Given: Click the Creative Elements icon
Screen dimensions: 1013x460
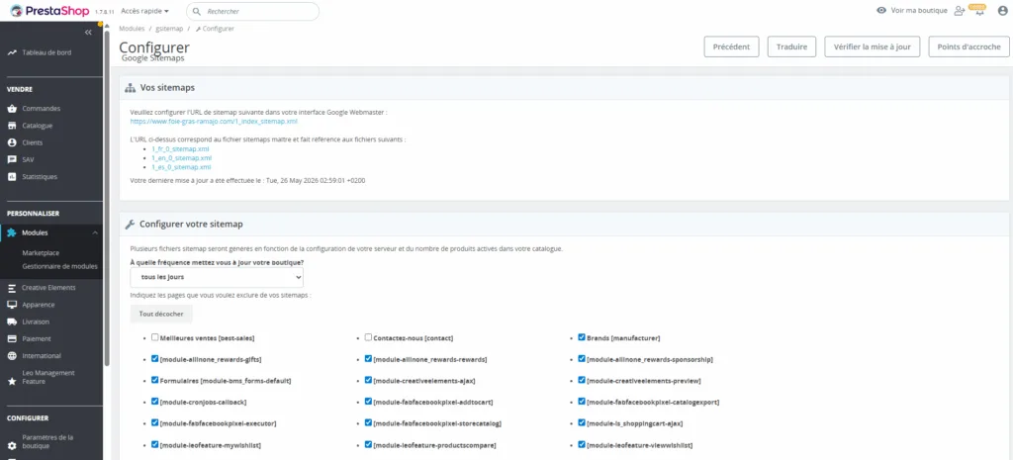Looking at the screenshot, I should tap(12, 288).
